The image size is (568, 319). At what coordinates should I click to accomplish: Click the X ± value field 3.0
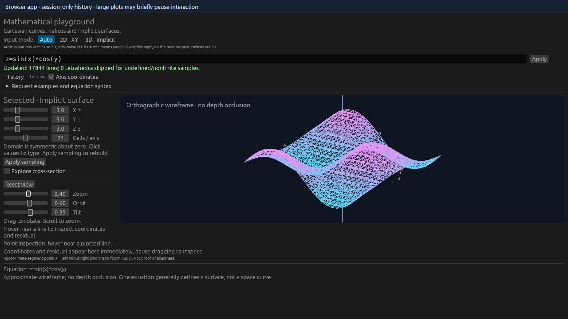coord(60,110)
